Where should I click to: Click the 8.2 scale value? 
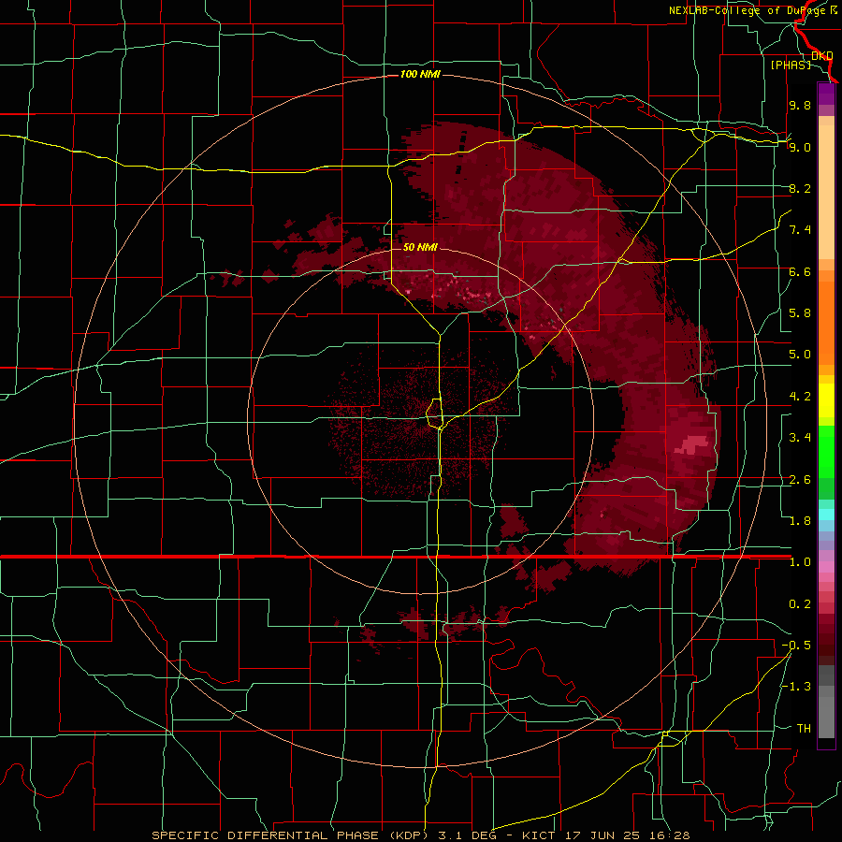coord(800,188)
